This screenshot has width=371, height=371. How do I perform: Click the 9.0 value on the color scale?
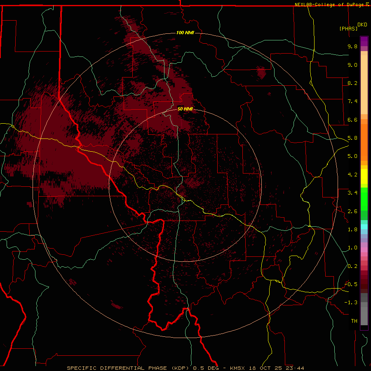click(352, 65)
